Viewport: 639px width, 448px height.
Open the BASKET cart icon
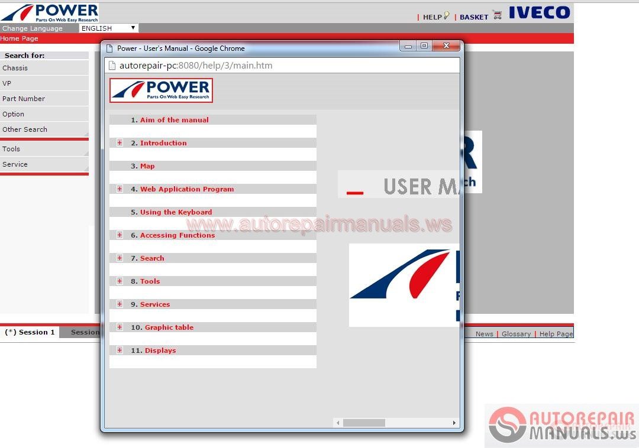click(x=497, y=15)
